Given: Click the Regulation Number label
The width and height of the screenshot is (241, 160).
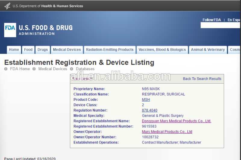Looking at the screenshot, I should (90, 110).
